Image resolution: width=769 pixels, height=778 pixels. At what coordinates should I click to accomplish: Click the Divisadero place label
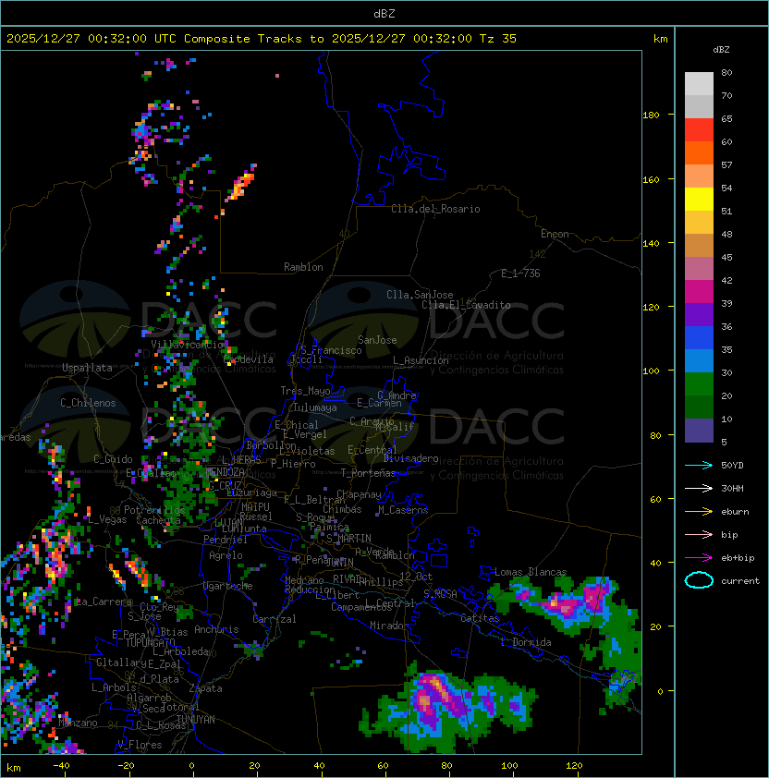410,458
